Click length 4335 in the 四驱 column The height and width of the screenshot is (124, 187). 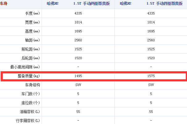tap(151, 13)
